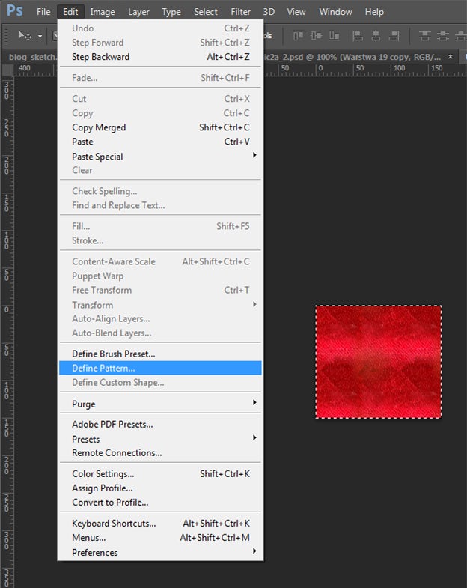Viewport: 467px width, 588px height.
Task: Click the selected red pattern on canvas
Action: [x=378, y=361]
